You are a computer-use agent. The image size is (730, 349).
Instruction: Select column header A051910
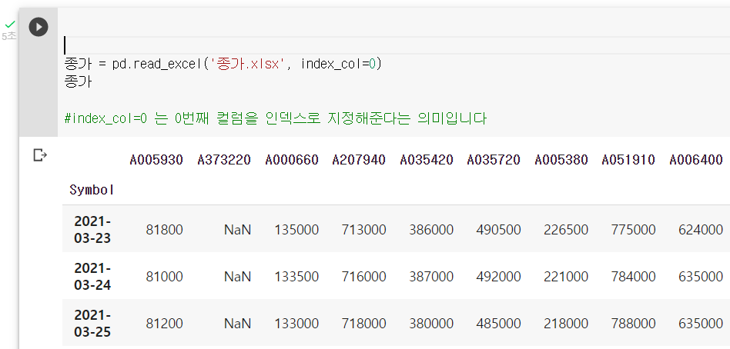point(628,160)
